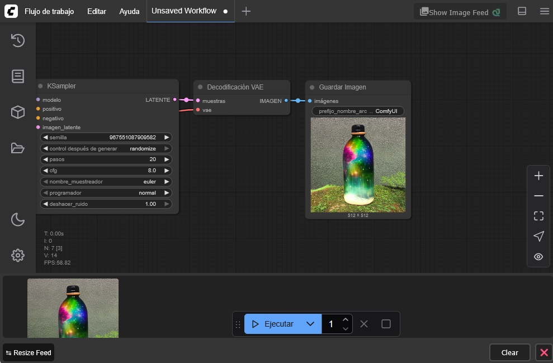This screenshot has width=553, height=363.
Task: Clear the image feed
Action: 509,353
